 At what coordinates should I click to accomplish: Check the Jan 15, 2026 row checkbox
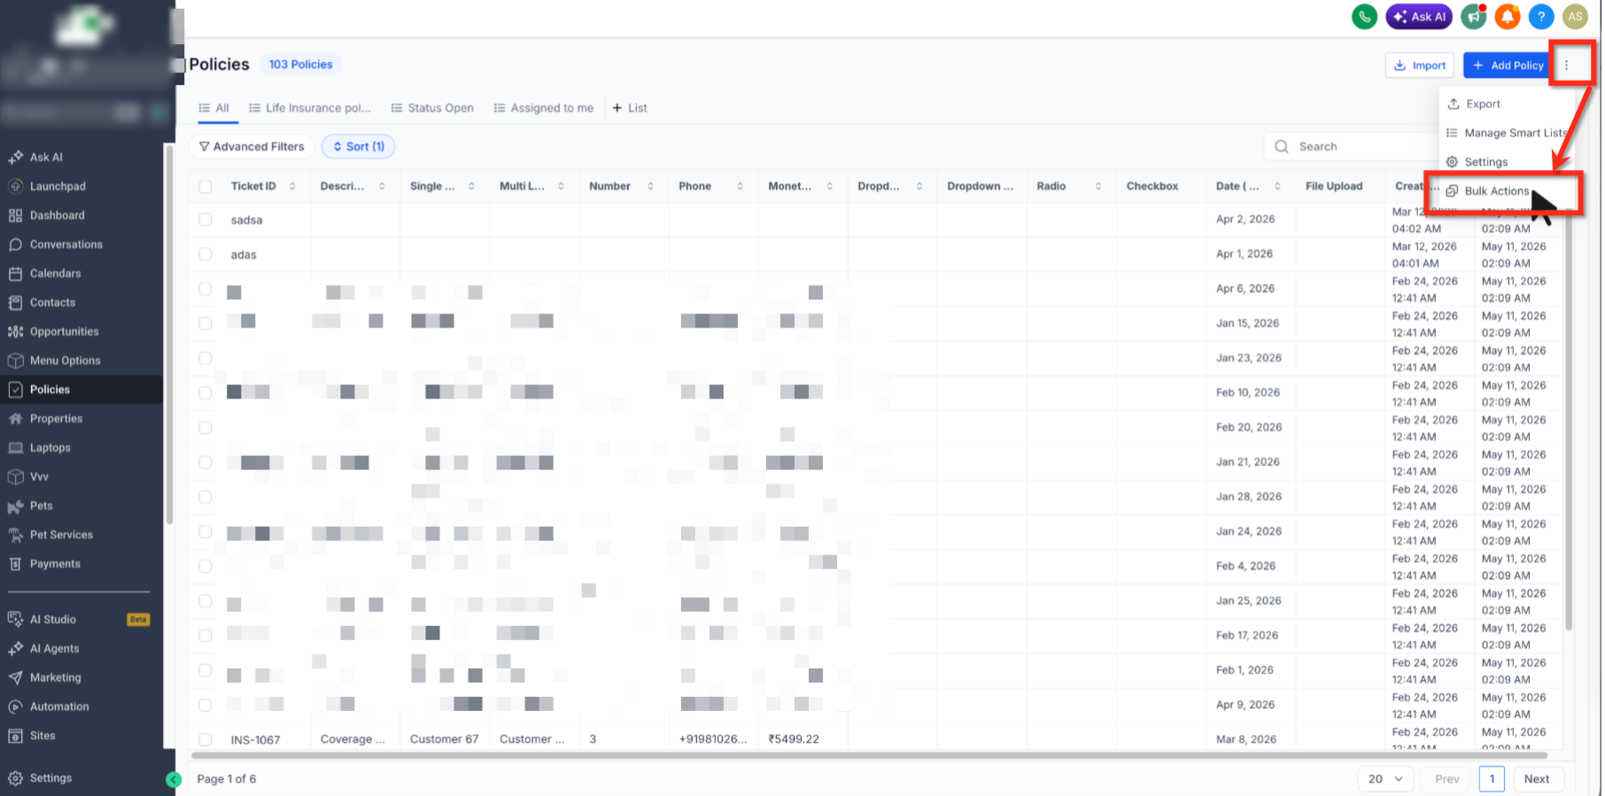(x=205, y=323)
